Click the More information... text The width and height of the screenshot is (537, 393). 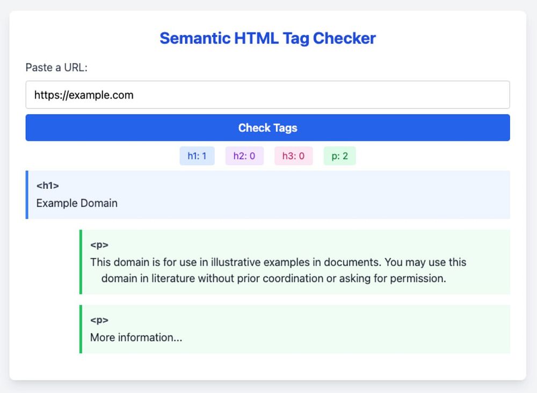(x=136, y=337)
